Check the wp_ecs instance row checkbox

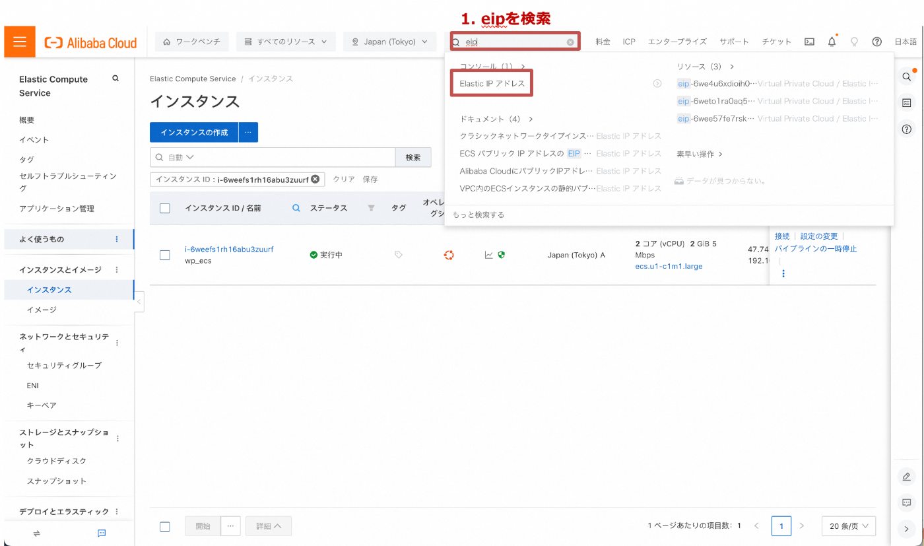(x=165, y=255)
